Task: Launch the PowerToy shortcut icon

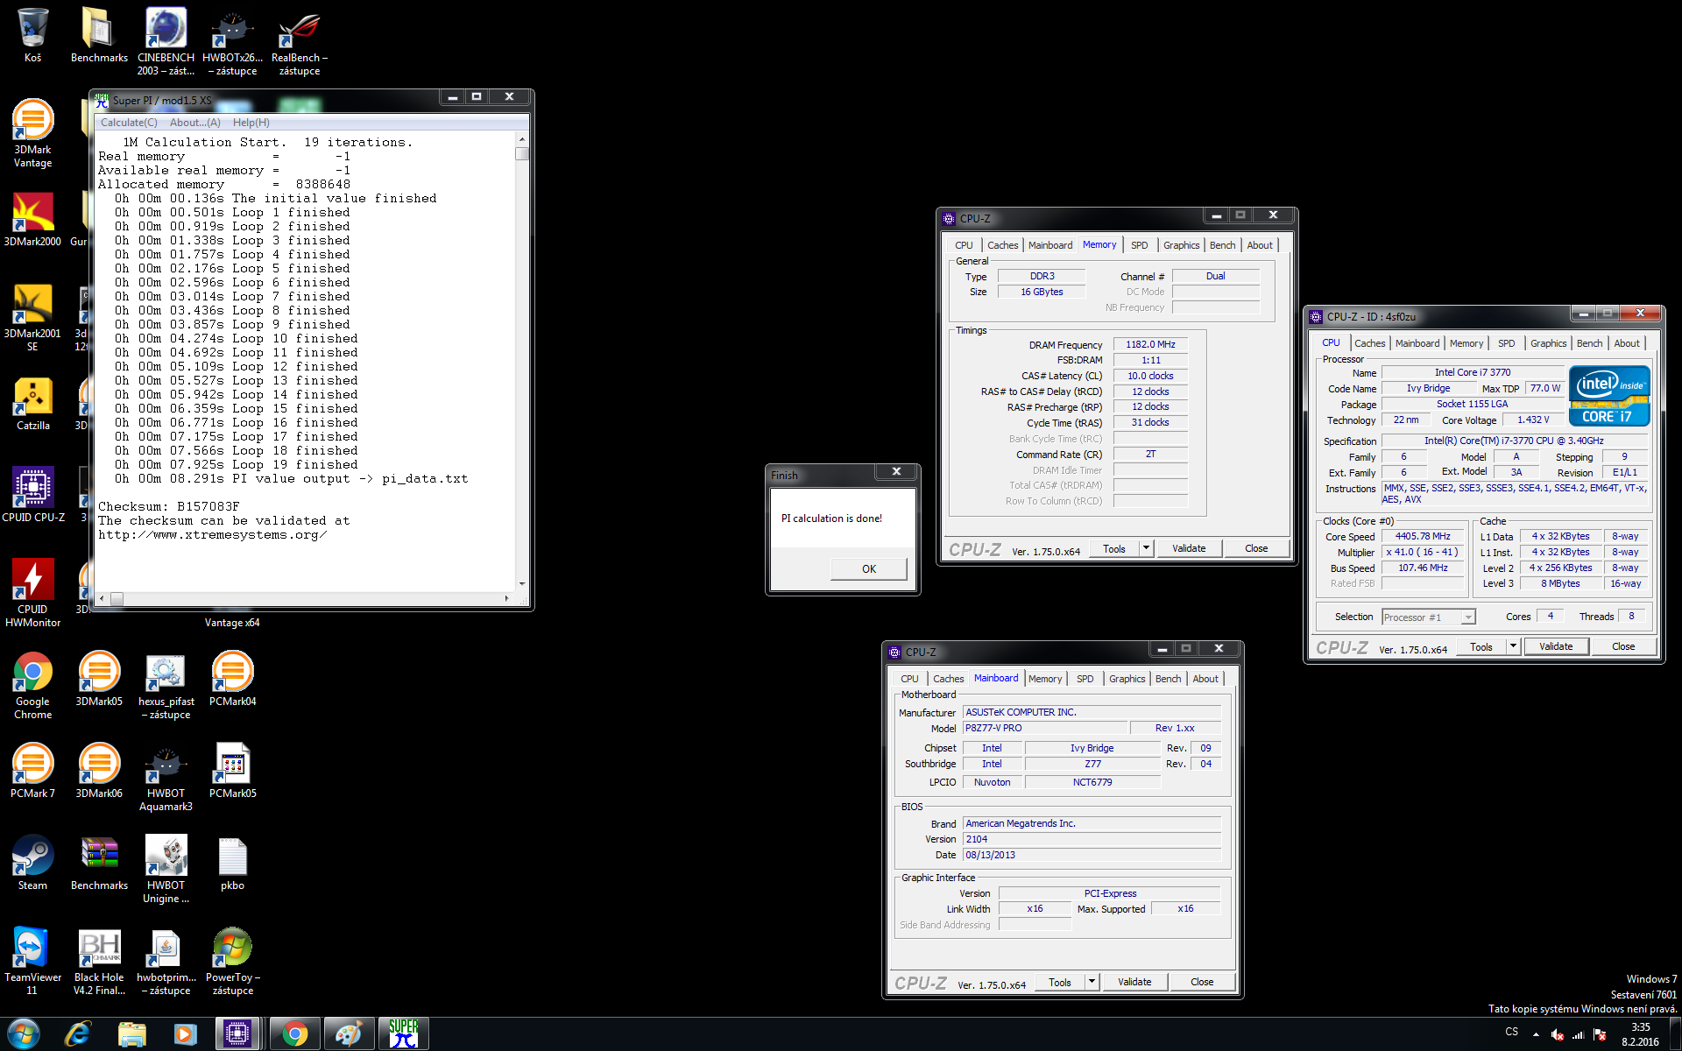Action: click(x=232, y=961)
